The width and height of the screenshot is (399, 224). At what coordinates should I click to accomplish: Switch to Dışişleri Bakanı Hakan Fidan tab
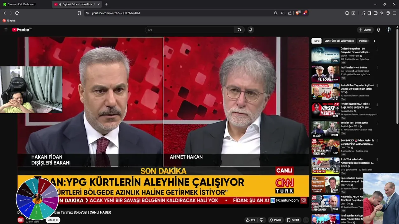point(77,4)
